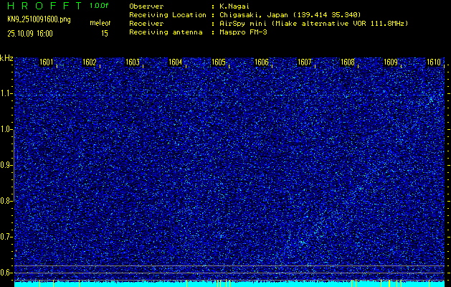This screenshot has width=451, height=287.
Task: Click the kHz axis unit label
Action: (6, 58)
